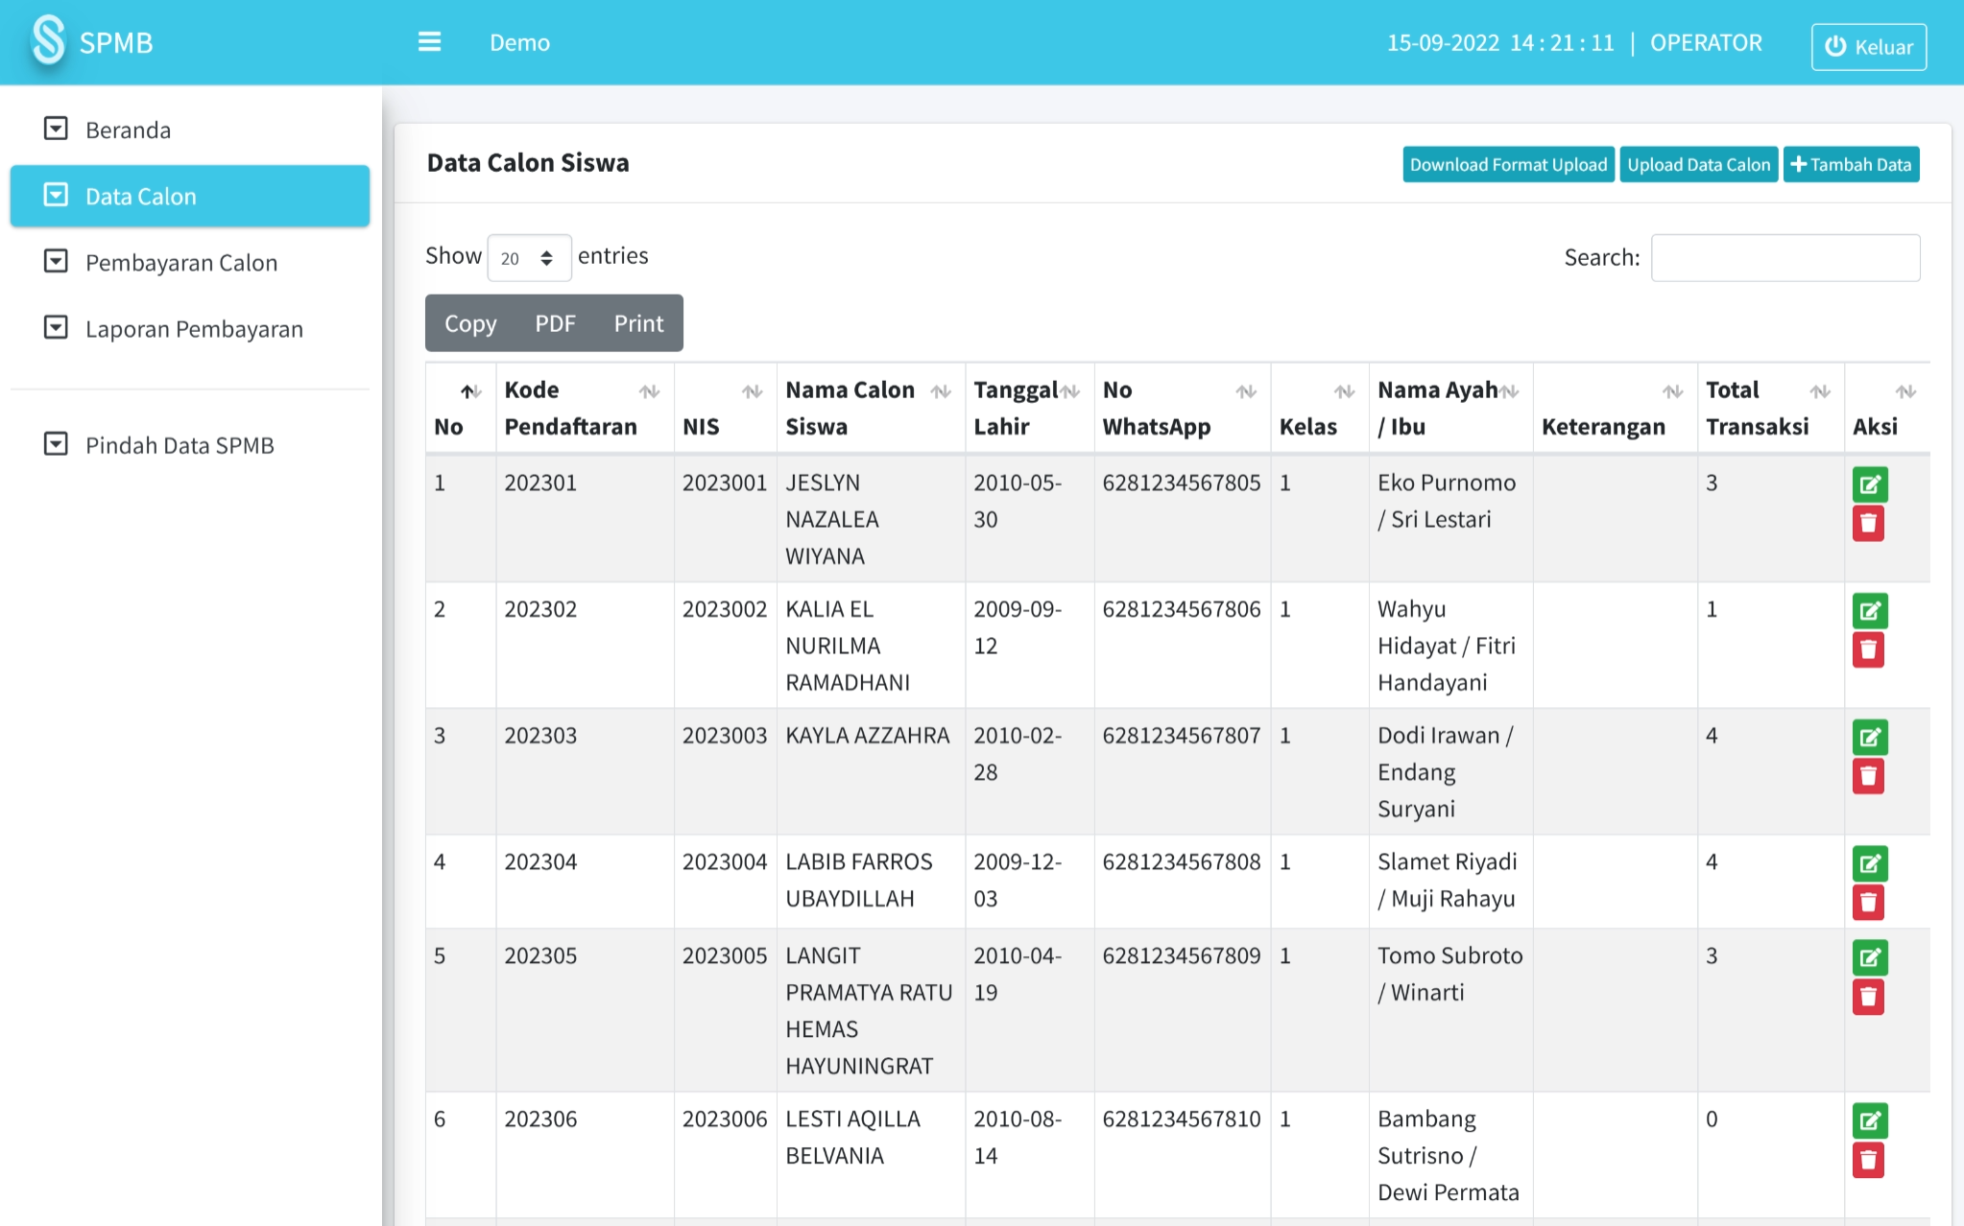Viewport: 1964px width, 1226px height.
Task: Select WhatsApp number 6281234567807
Action: [1182, 772]
